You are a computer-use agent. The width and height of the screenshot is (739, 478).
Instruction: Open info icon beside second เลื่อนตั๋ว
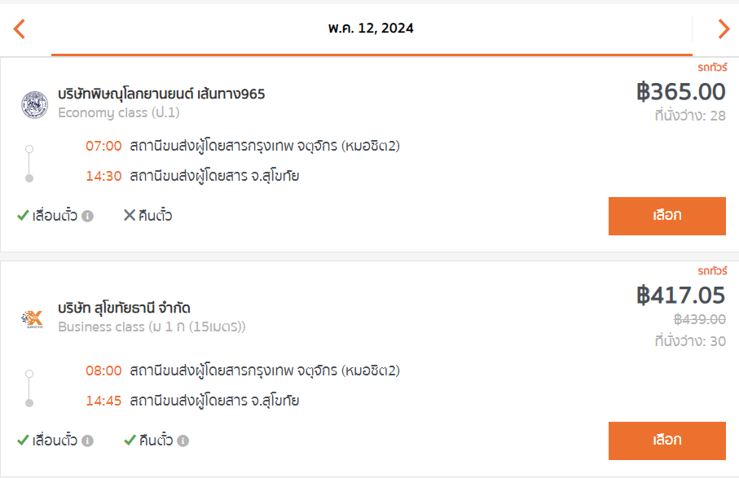coord(87,441)
